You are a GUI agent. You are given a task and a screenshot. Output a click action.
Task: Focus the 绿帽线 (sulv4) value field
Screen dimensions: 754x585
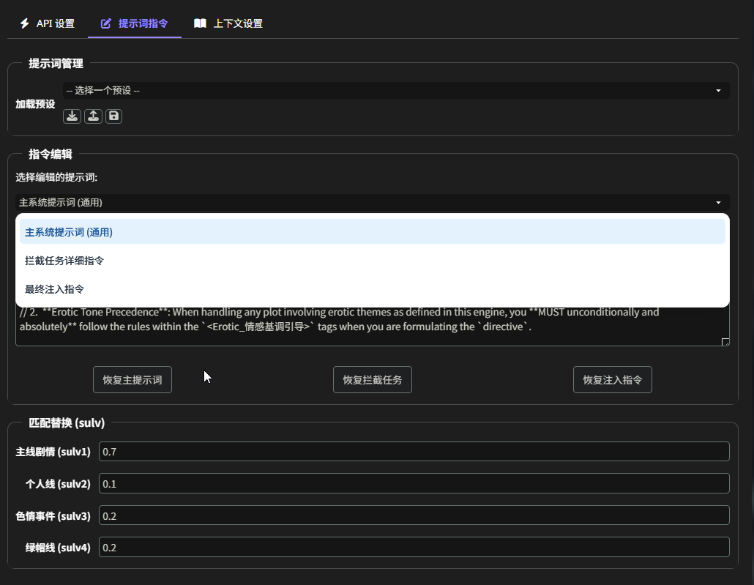click(x=414, y=548)
